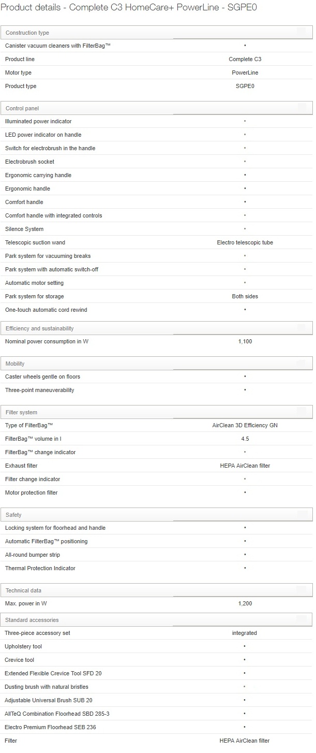
Task: Select the Telescopic suction wand row label
Action: pos(35,242)
